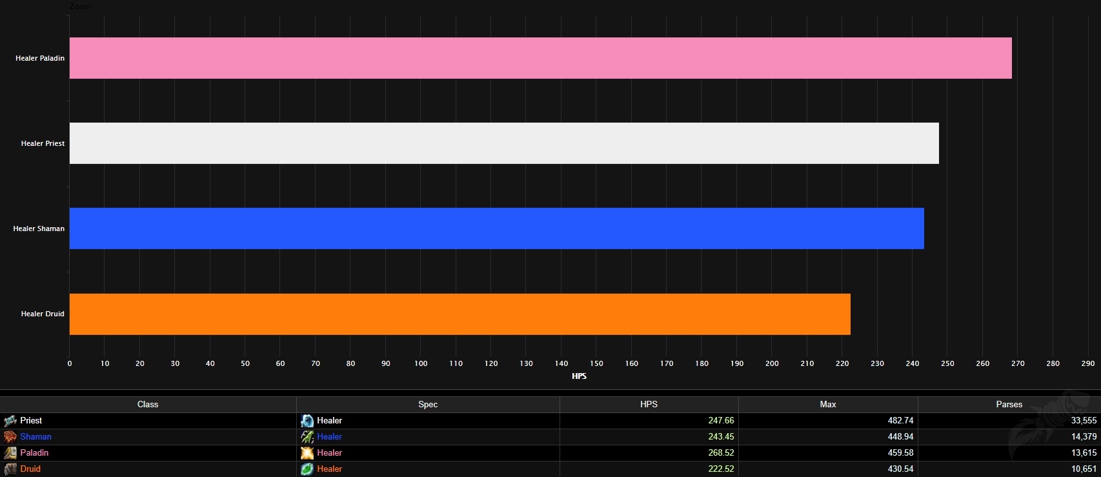Click the Healer Priest axis label
Image resolution: width=1101 pixels, height=477 pixels.
(x=43, y=143)
